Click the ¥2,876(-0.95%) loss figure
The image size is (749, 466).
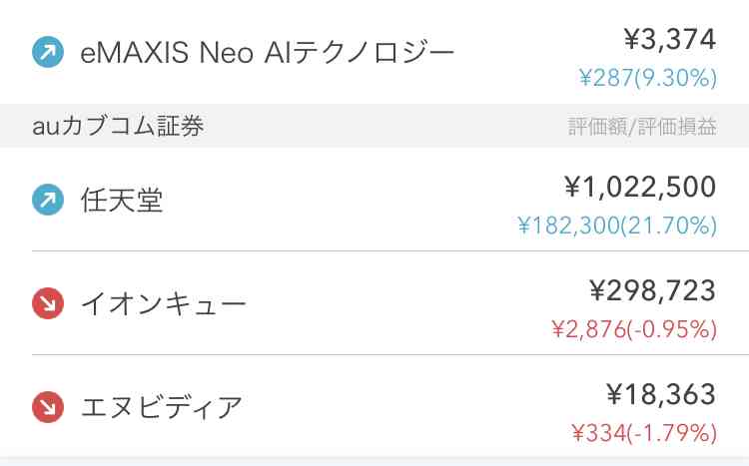634,329
